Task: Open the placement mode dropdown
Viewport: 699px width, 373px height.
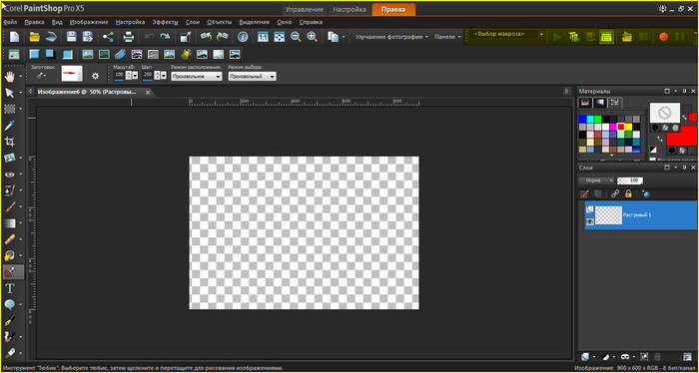Action: click(196, 77)
